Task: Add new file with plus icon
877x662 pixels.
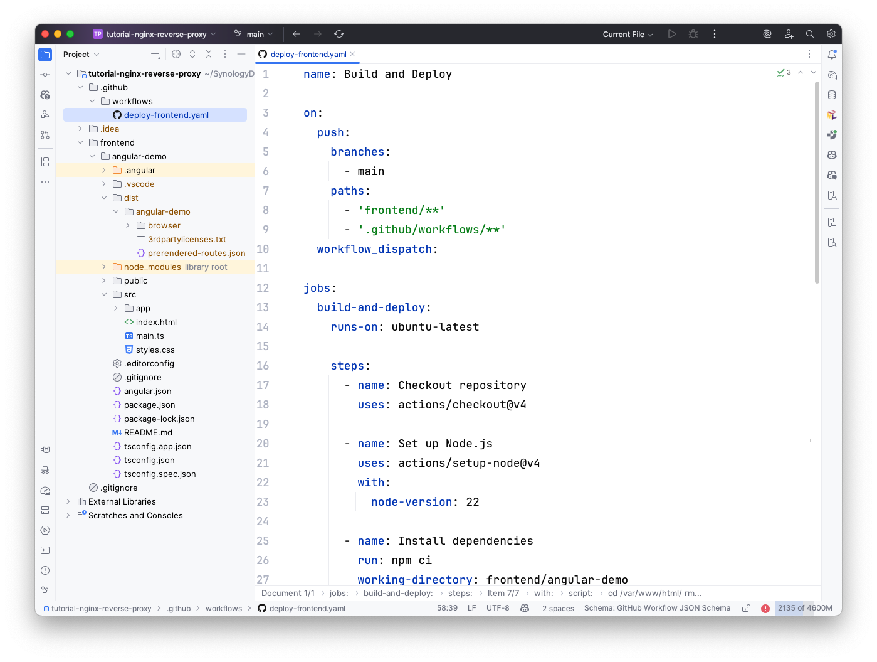Action: tap(156, 55)
